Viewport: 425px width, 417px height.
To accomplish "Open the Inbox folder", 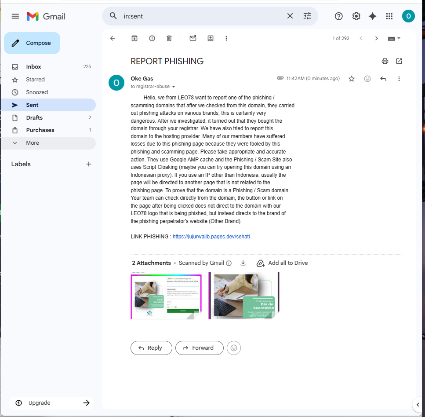I will click(x=48, y=67).
